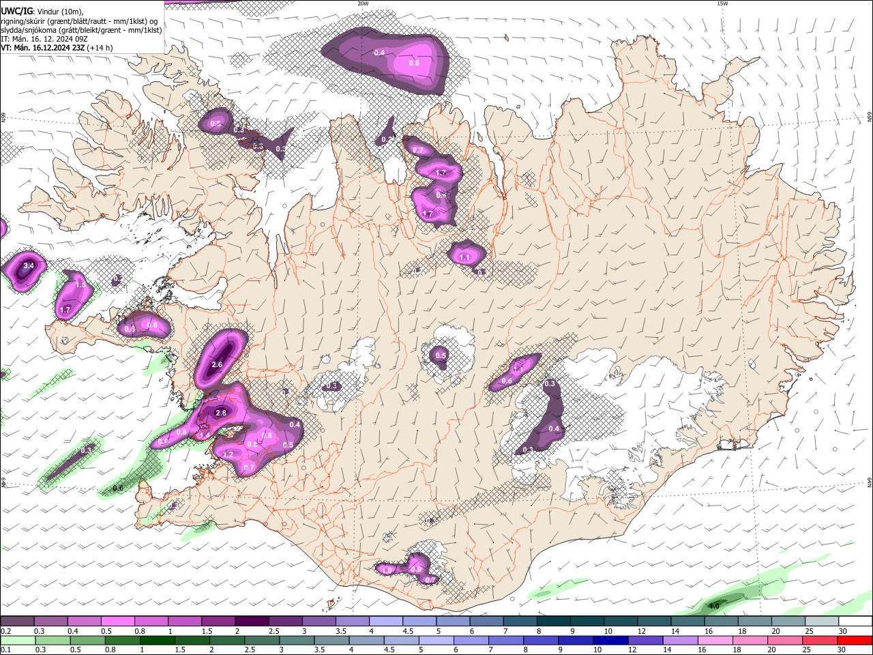
Task: Click the upper legend swatch starting at 1.5
Action: pyautogui.click(x=218, y=622)
